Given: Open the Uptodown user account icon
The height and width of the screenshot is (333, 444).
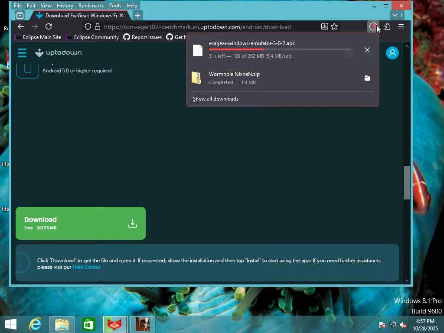Looking at the screenshot, I should (x=392, y=52).
